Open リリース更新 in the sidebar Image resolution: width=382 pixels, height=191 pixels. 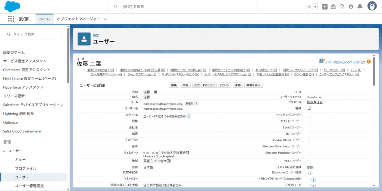pos(14,96)
